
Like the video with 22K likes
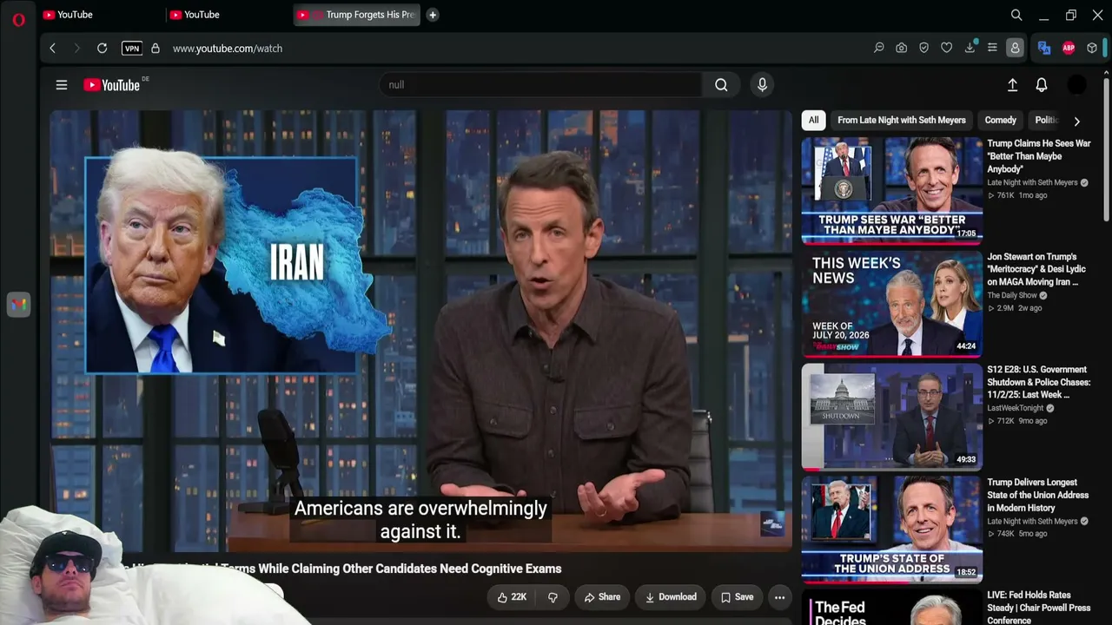512,597
